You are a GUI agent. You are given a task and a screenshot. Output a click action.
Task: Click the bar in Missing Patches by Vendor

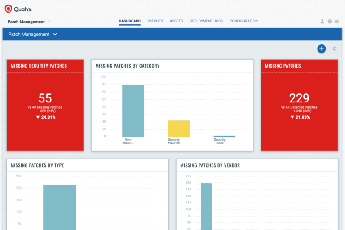(206, 207)
